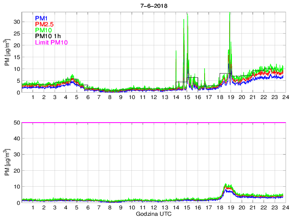Click hour 19 tick label on top chart
Image resolution: width=291 pixels, height=218 pixels.
[231, 97]
